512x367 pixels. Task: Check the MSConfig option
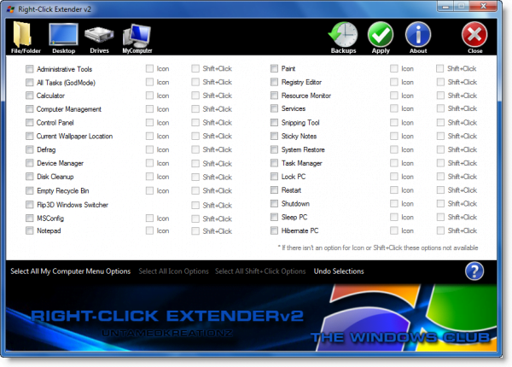30,218
